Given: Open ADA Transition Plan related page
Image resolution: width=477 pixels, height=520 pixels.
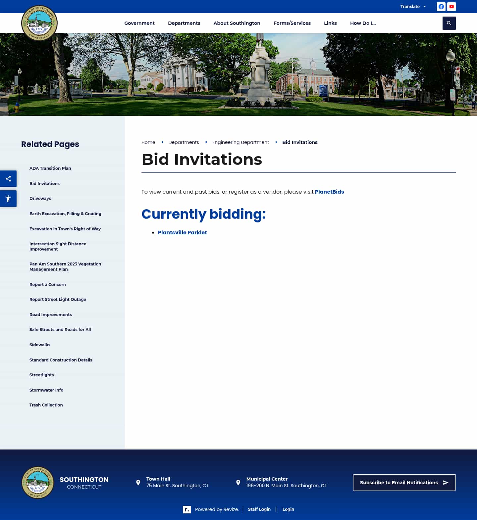Looking at the screenshot, I should tap(50, 168).
